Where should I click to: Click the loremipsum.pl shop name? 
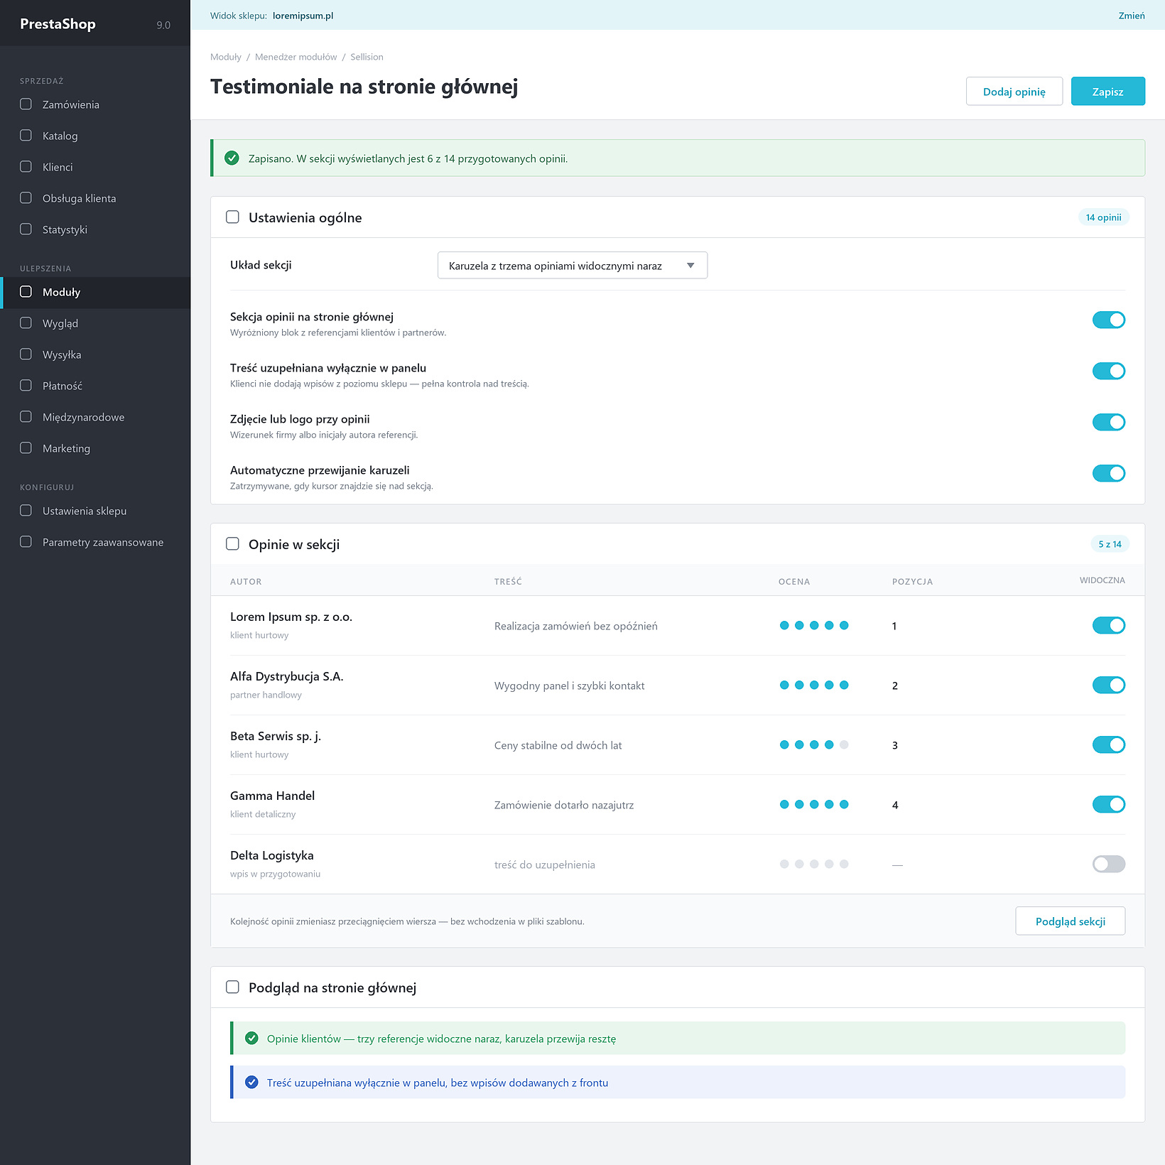point(303,16)
